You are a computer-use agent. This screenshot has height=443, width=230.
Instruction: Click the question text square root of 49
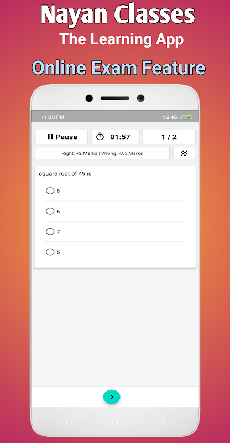tap(65, 174)
